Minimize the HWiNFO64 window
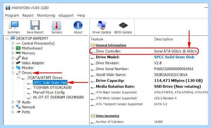 click(x=206, y=8)
